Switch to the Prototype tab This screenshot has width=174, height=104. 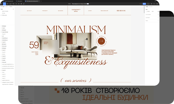click(x=151, y=6)
